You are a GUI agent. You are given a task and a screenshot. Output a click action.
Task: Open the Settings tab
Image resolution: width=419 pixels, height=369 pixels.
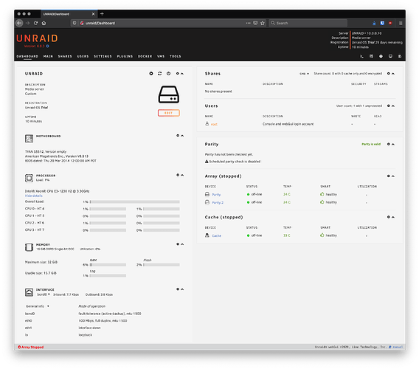[103, 56]
